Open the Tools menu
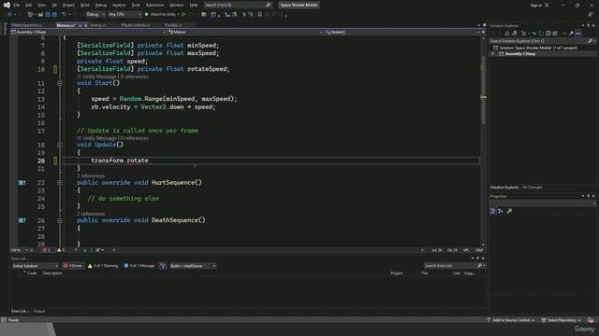 pyautogui.click(x=136, y=5)
